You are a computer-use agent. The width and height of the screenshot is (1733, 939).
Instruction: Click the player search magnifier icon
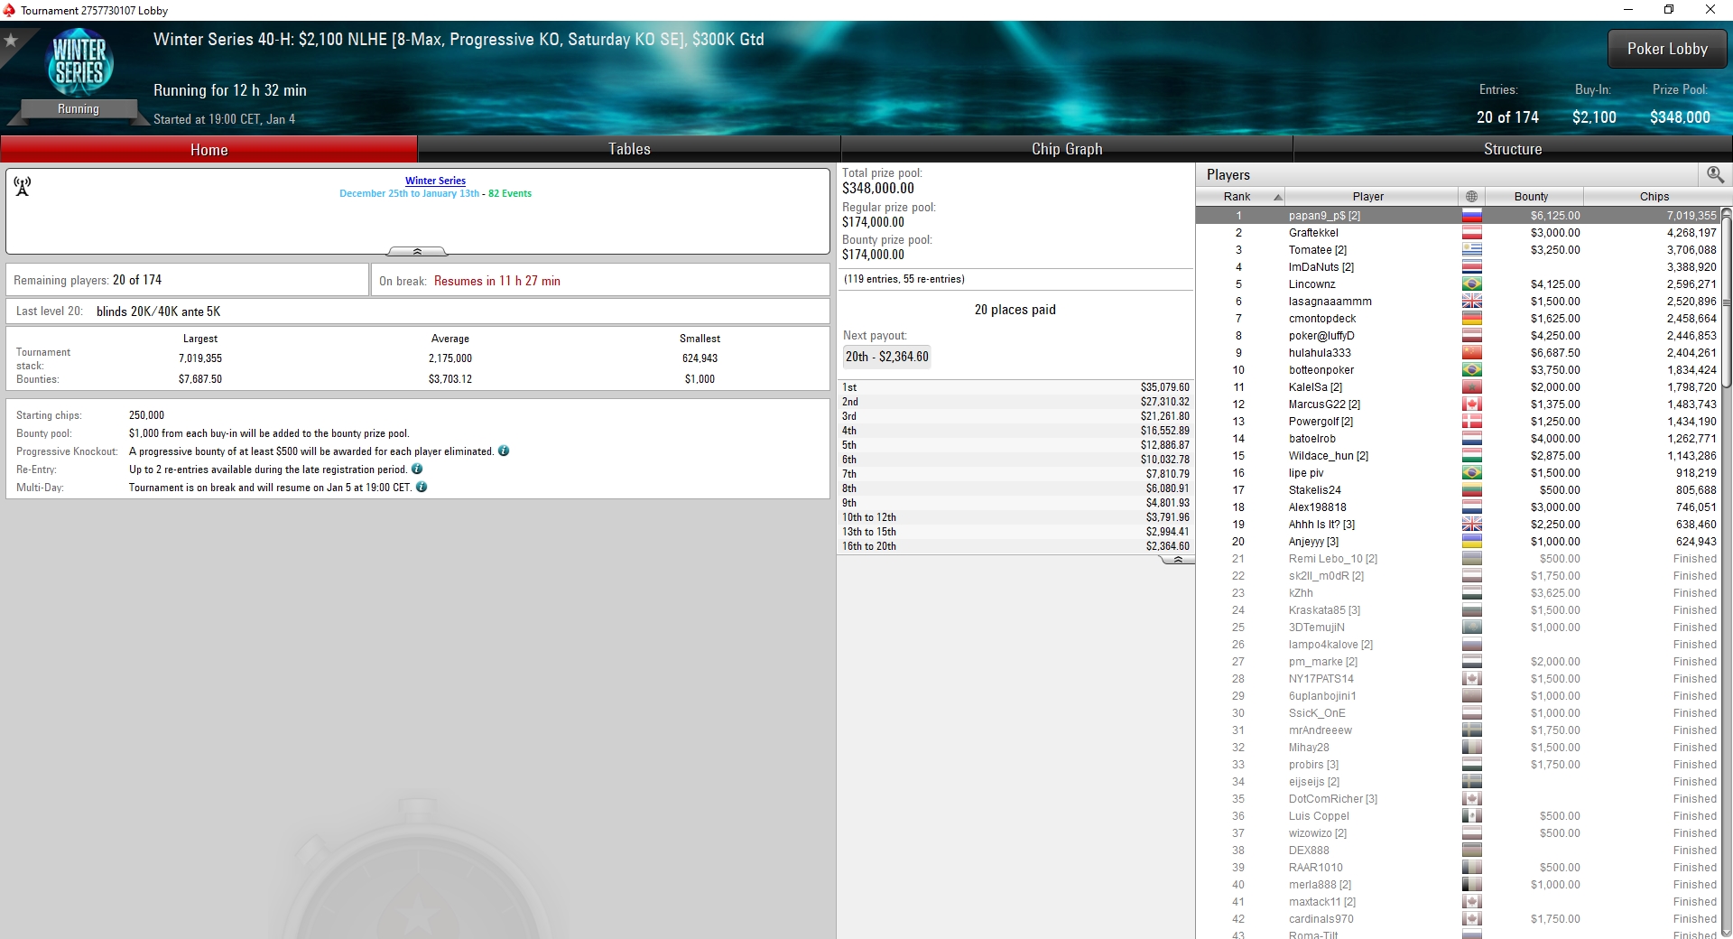point(1715,174)
